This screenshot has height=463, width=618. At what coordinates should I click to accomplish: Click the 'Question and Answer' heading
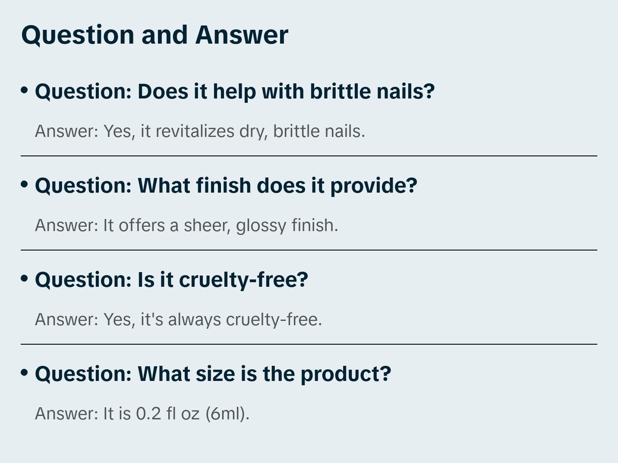tap(154, 35)
